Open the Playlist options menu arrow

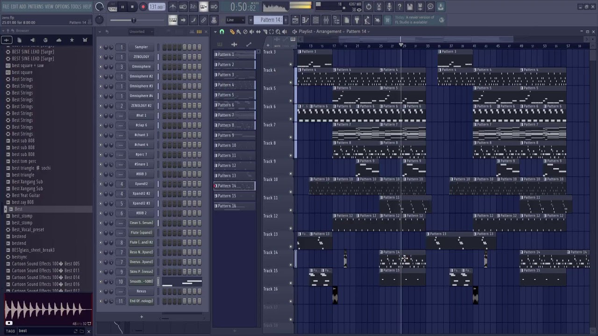pos(215,32)
